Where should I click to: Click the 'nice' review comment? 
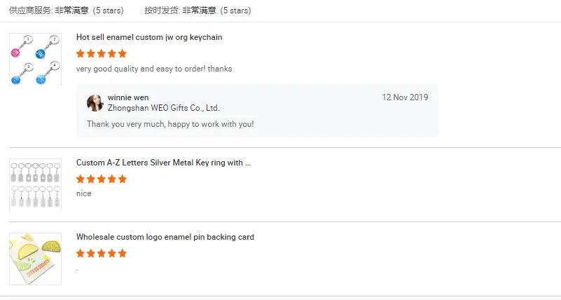click(84, 193)
